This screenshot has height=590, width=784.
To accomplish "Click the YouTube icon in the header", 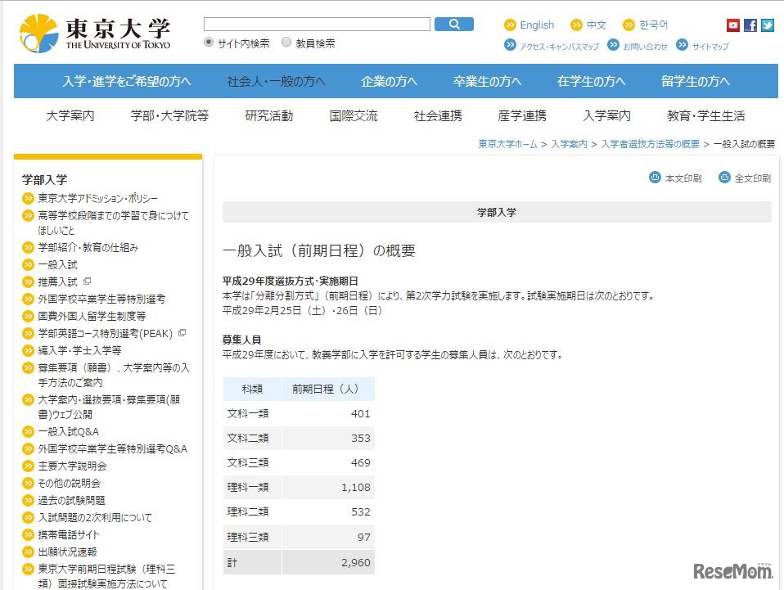I will click(x=733, y=25).
